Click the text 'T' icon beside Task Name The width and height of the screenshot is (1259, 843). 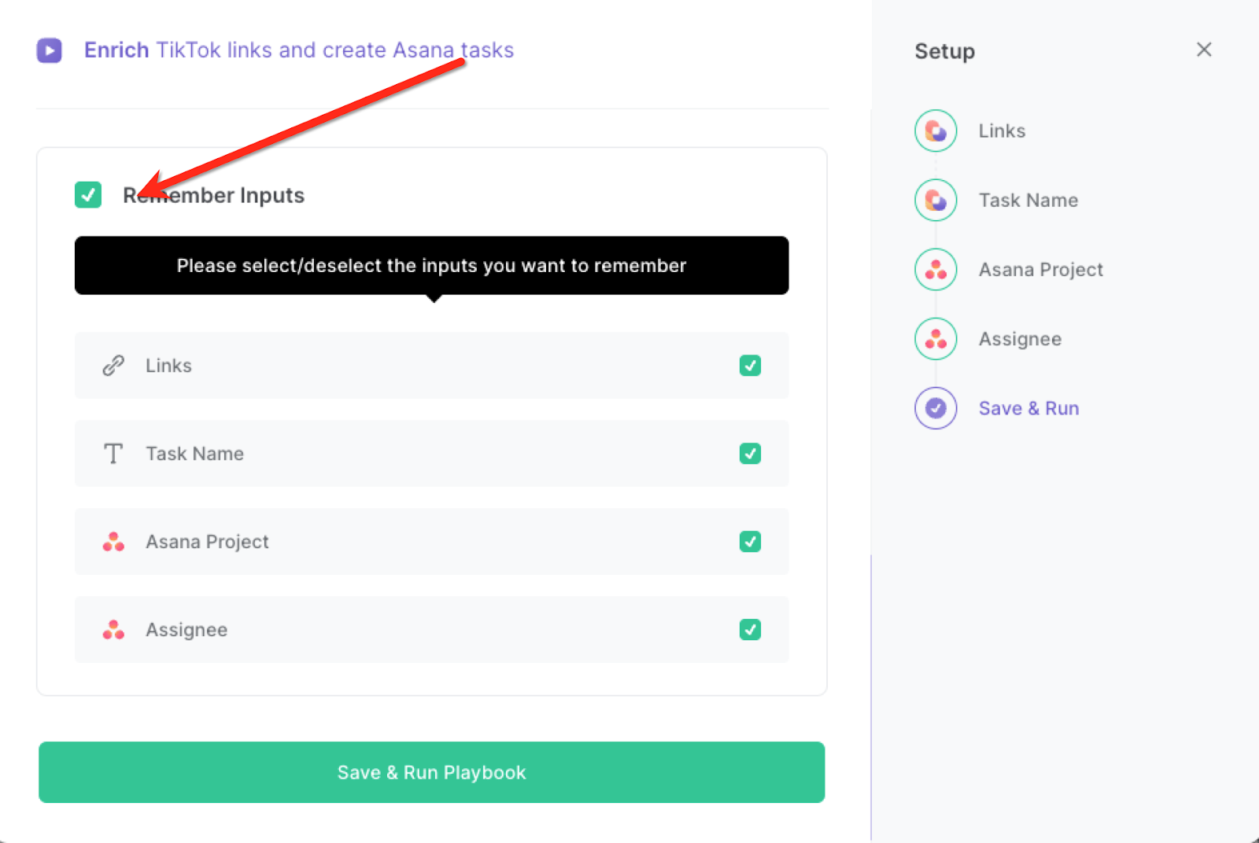tap(113, 454)
